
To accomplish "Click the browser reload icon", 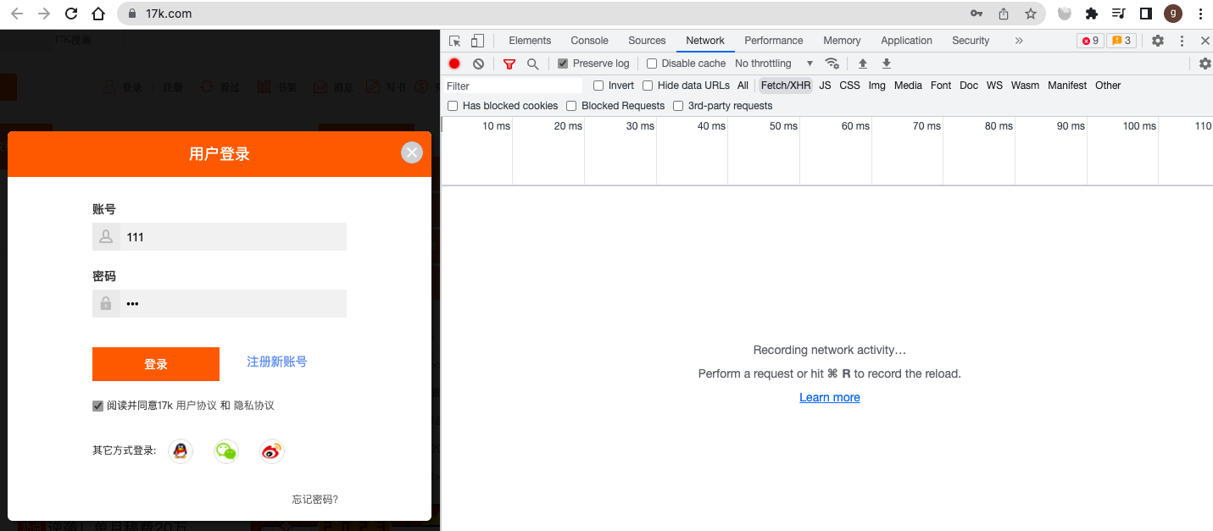I will click(71, 14).
